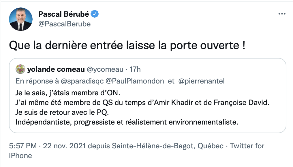293x167 pixels.
Task: Open the tweet's more options menu
Action: (281, 14)
